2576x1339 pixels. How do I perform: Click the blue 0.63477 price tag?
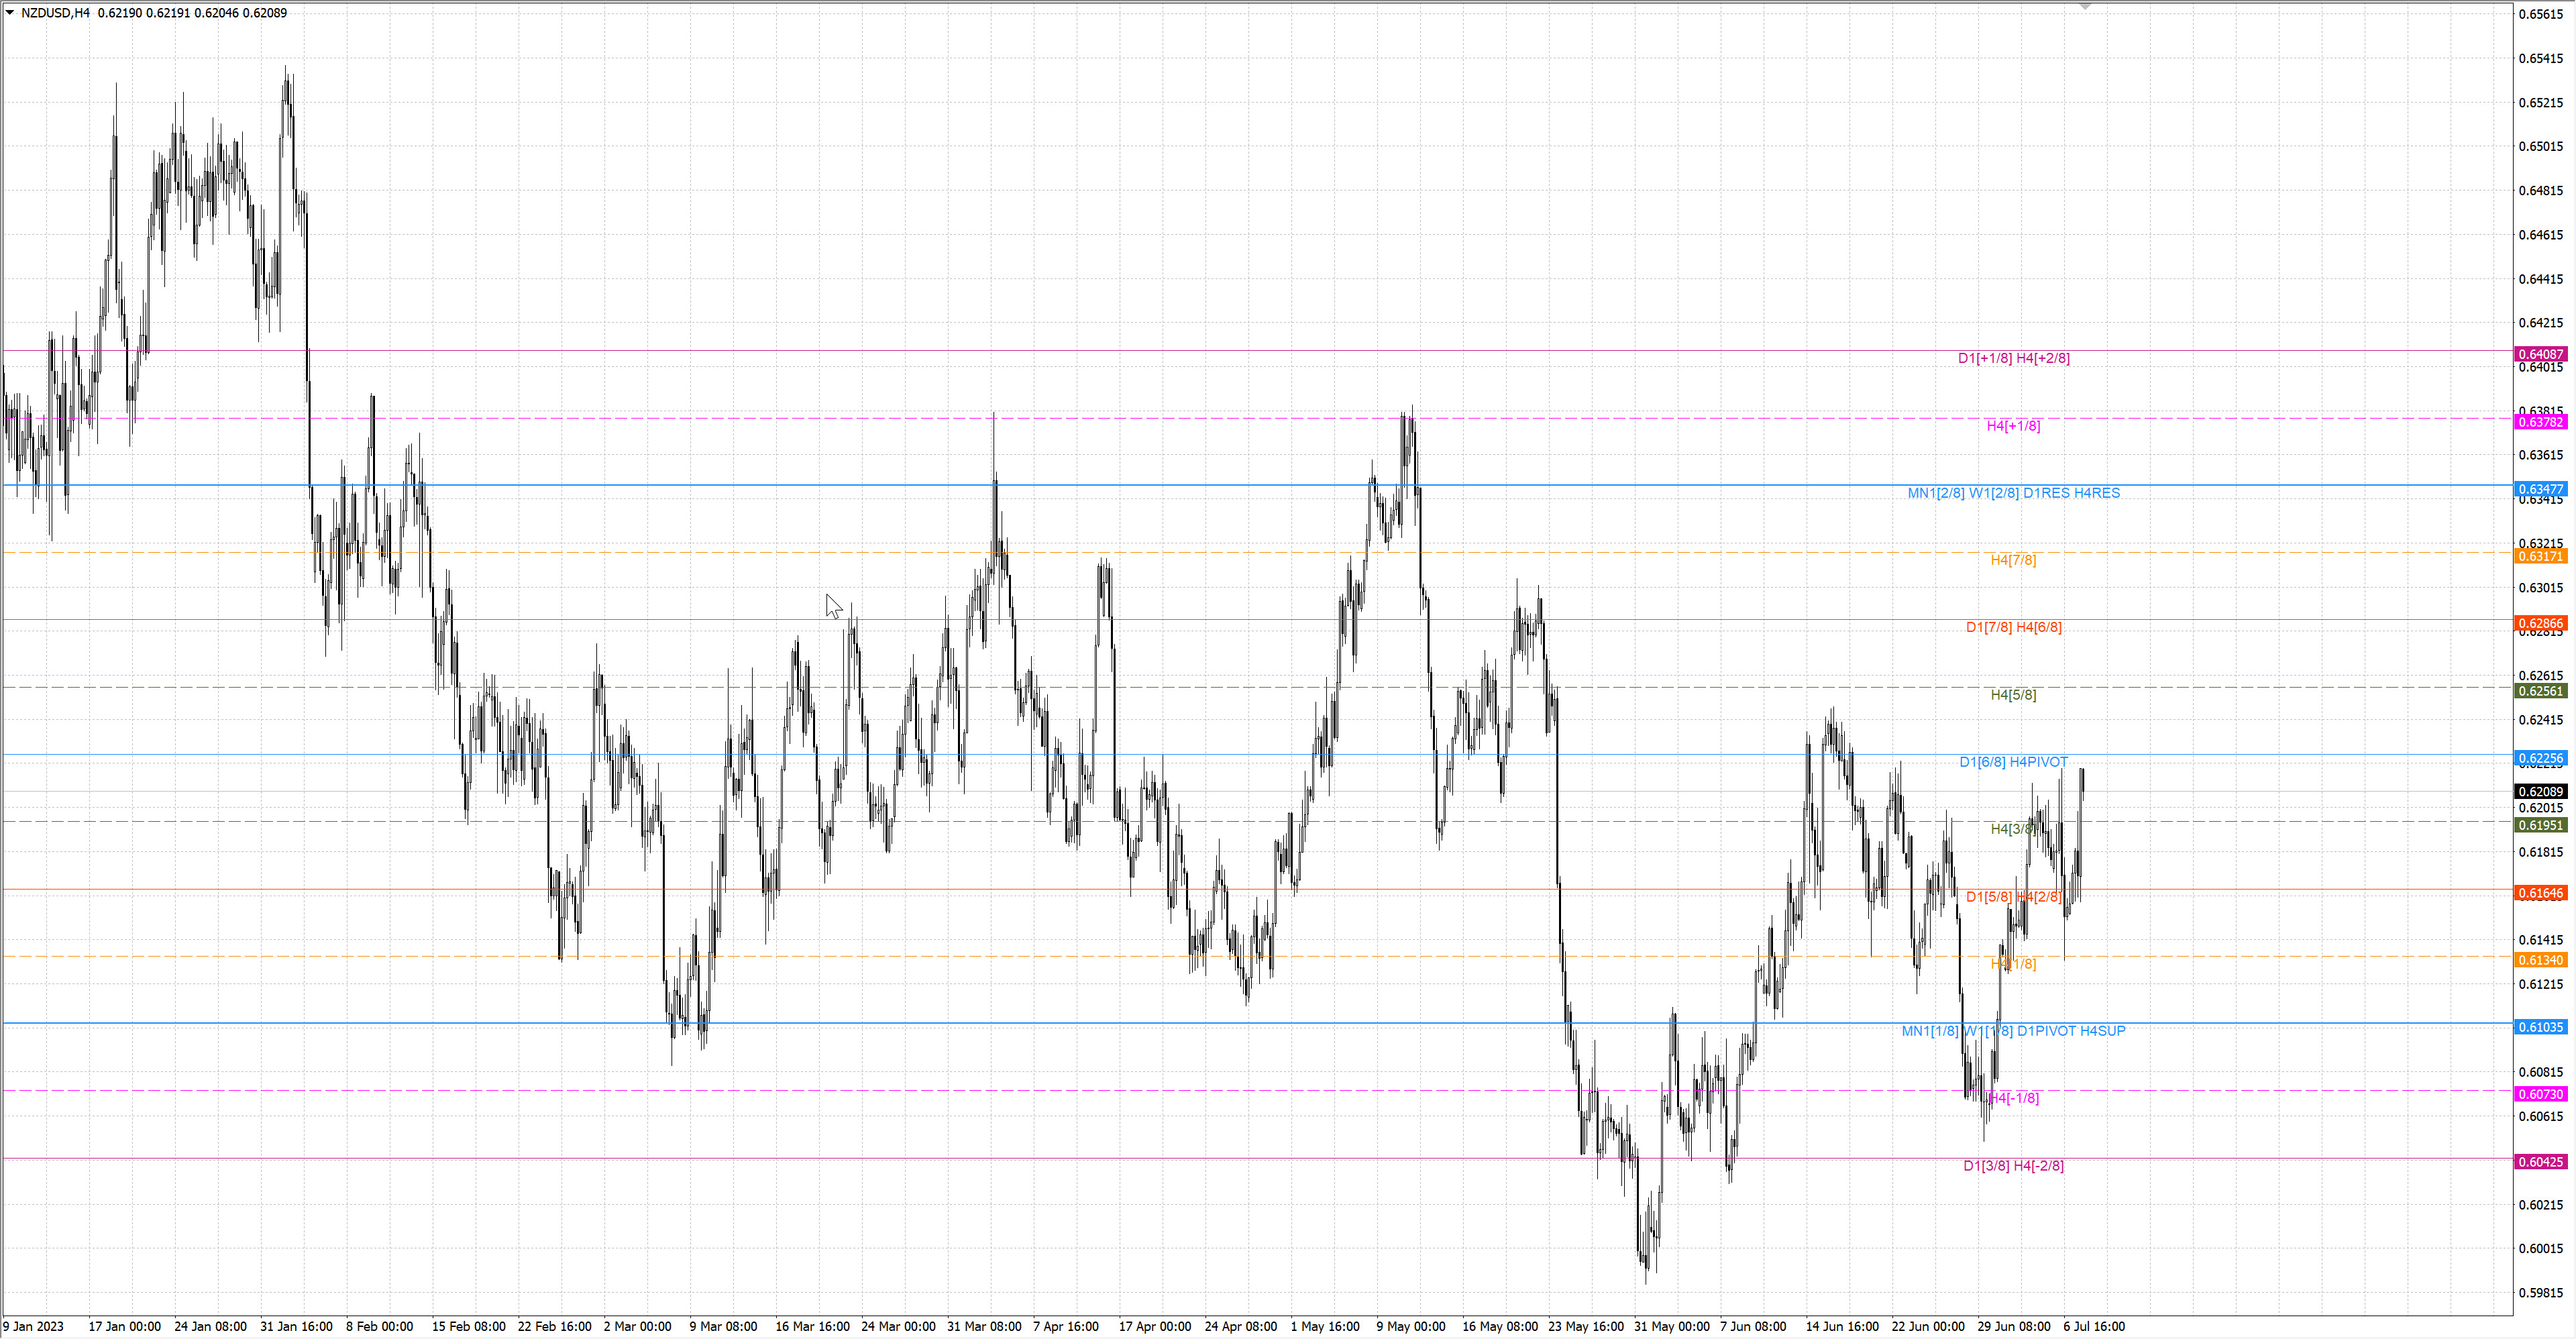point(2540,489)
